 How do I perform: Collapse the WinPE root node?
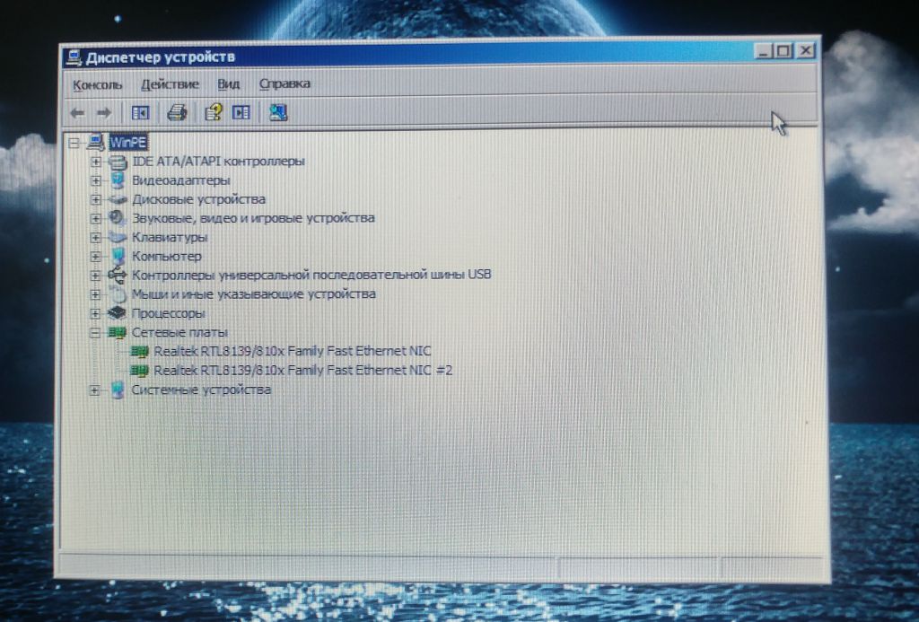(x=74, y=143)
